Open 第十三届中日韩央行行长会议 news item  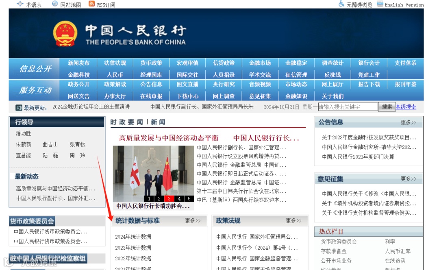click(241, 191)
